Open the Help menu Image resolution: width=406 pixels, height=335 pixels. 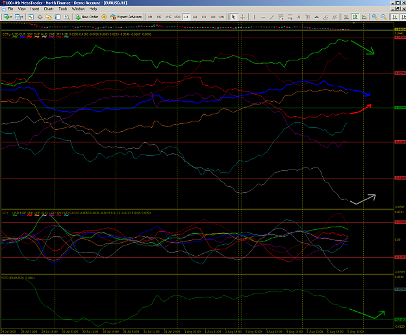tap(93, 9)
